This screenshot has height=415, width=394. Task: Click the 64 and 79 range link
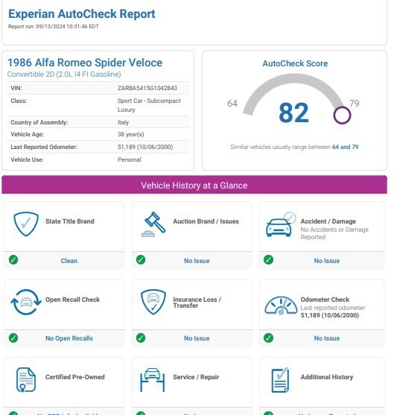345,147
